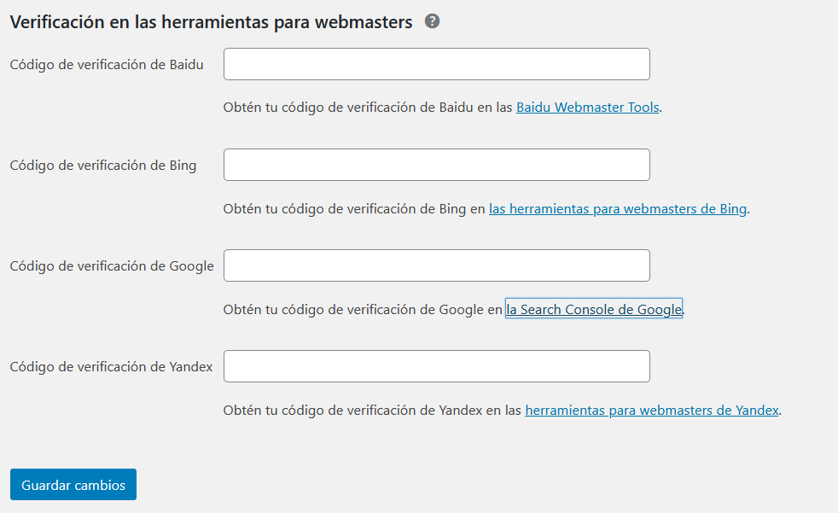Focus the Google verification code field
Viewport: 838px width, 513px height.
(437, 265)
